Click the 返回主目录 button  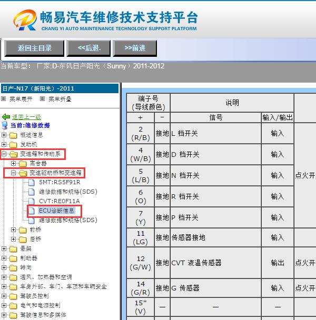click(x=34, y=48)
